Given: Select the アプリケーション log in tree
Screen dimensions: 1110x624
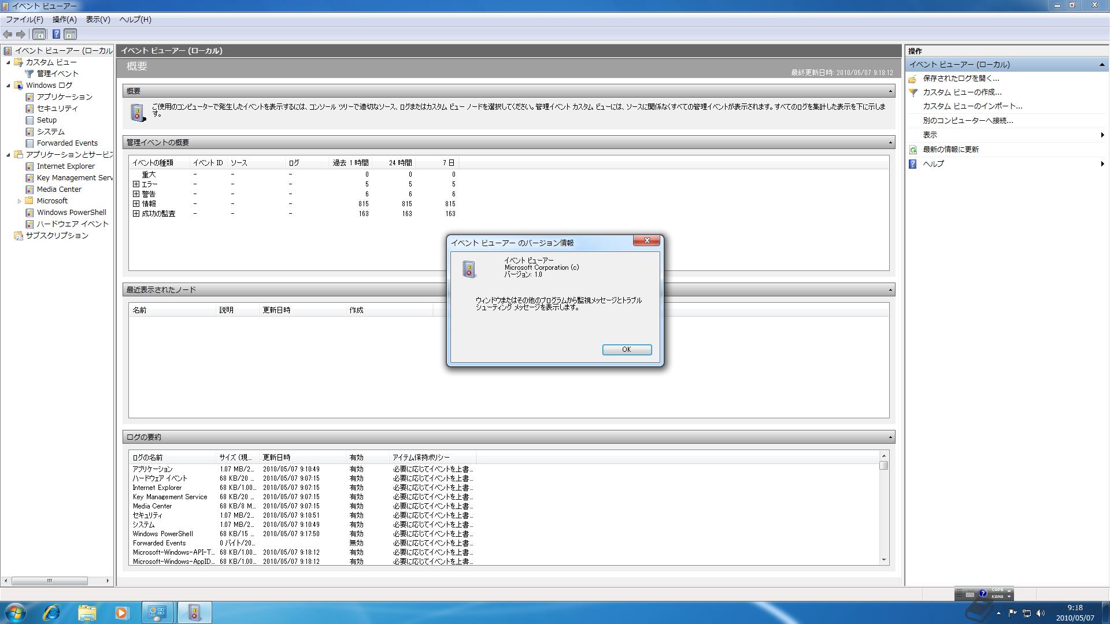Looking at the screenshot, I should (x=64, y=97).
